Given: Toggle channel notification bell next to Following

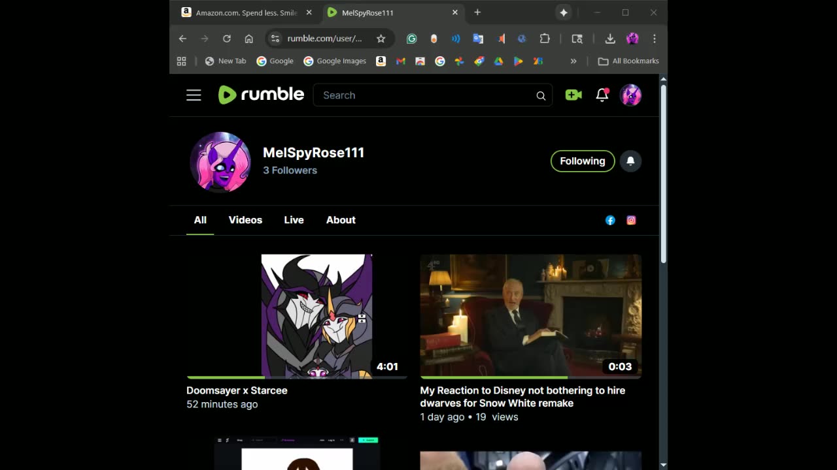Looking at the screenshot, I should coord(630,161).
